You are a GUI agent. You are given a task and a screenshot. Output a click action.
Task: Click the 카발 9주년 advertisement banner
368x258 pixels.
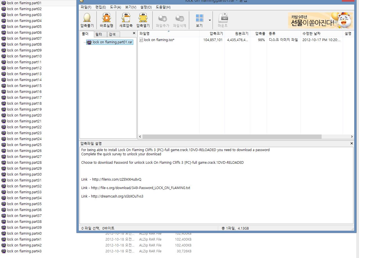click(320, 20)
